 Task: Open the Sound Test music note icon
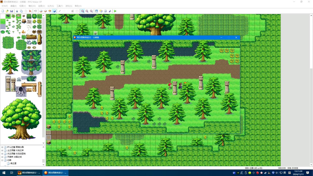[110, 11]
